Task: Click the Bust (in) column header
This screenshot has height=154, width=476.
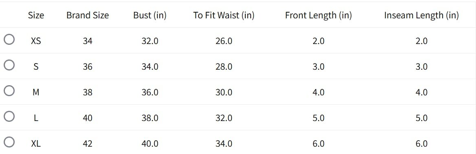Action: click(x=150, y=15)
